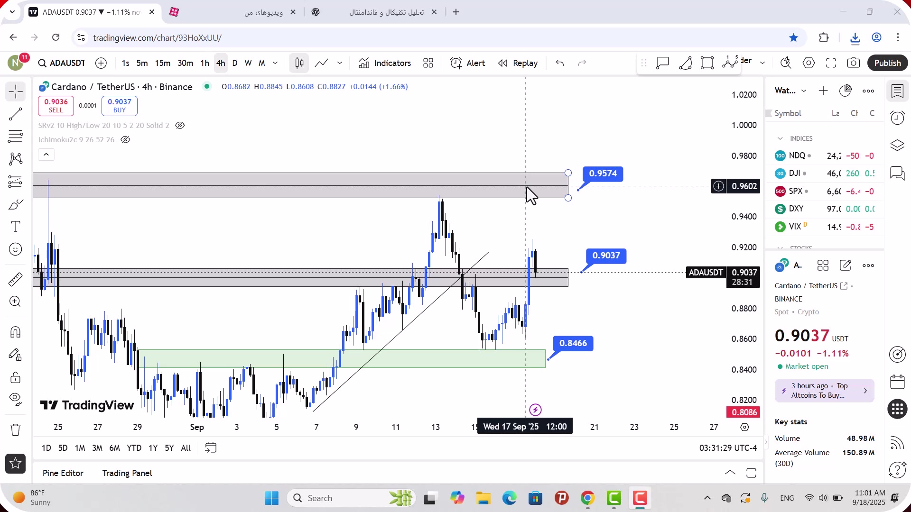Publish the chart idea
This screenshot has width=911, height=512.
tap(887, 63)
